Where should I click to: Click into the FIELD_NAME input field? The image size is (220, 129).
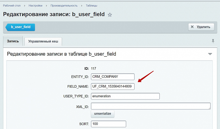tap(113, 87)
